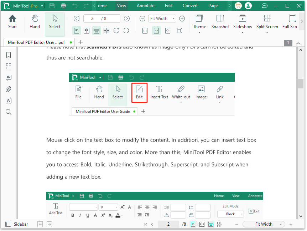The width and height of the screenshot is (307, 231).
Task: Open the Convert tab
Action: [191, 6]
